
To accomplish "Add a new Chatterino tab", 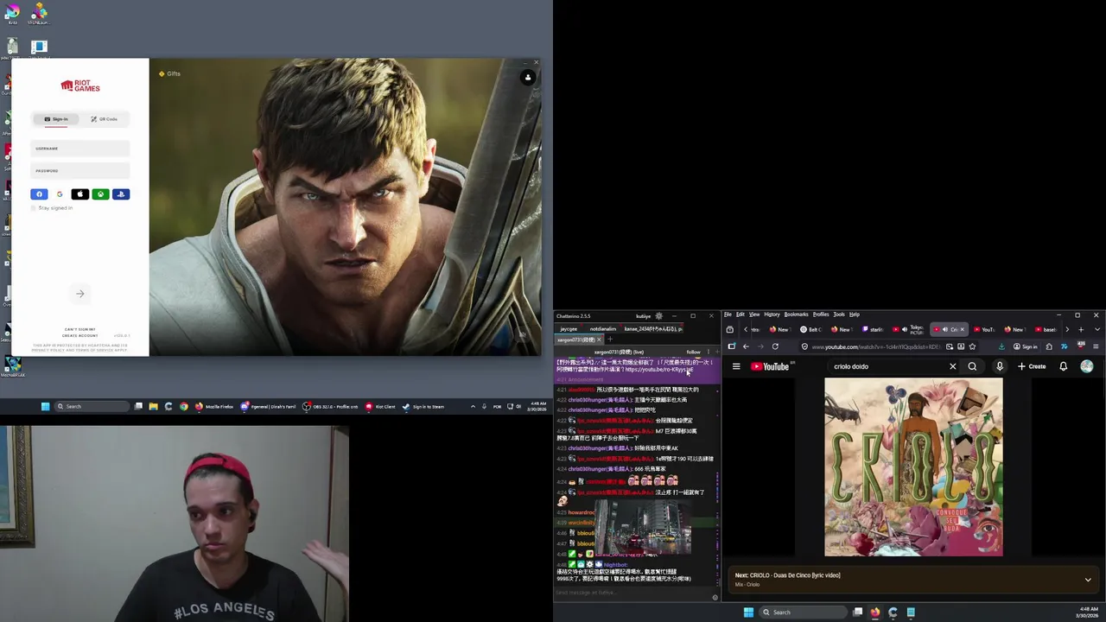I will pyautogui.click(x=610, y=340).
